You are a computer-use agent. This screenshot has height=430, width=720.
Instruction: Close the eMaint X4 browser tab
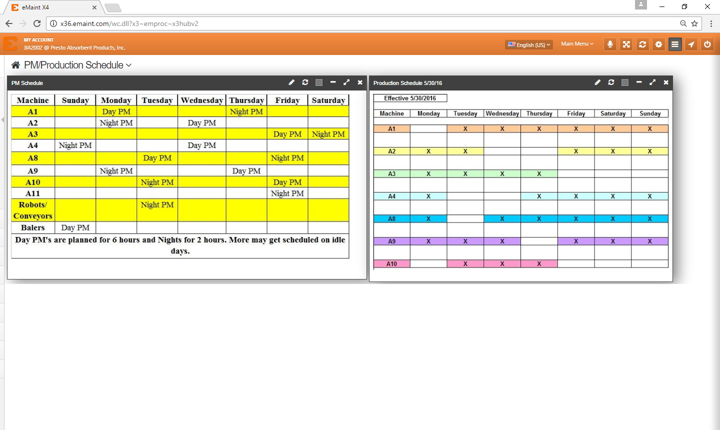[x=94, y=7]
